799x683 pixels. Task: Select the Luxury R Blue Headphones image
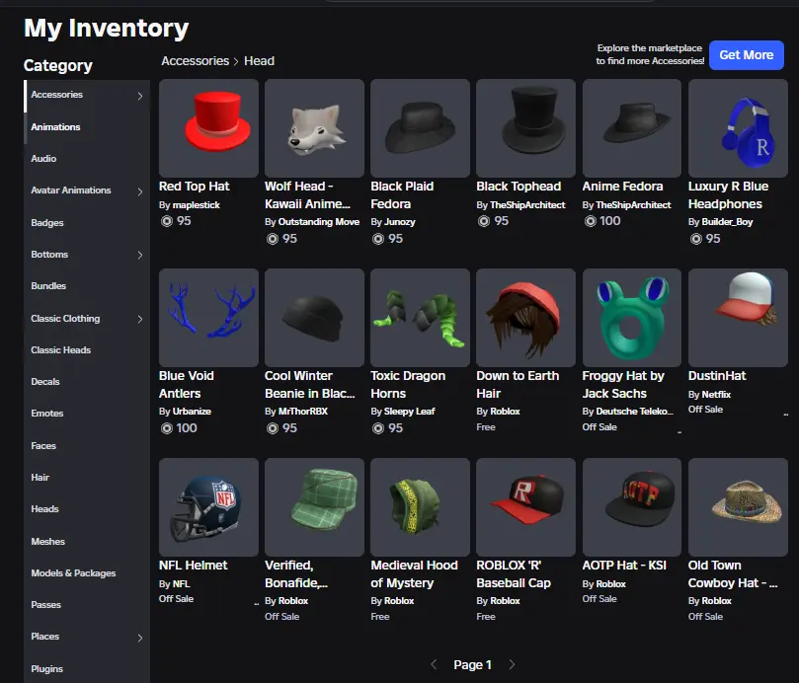[x=738, y=128]
